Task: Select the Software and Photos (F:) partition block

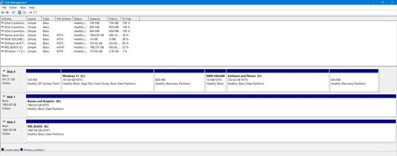Action: (x=278, y=80)
